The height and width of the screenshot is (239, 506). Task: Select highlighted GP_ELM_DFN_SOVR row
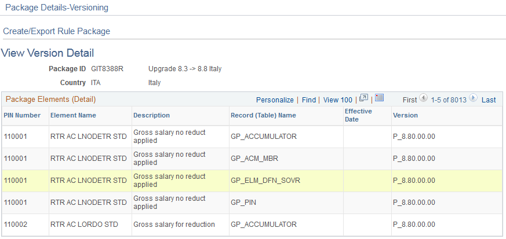point(253,181)
